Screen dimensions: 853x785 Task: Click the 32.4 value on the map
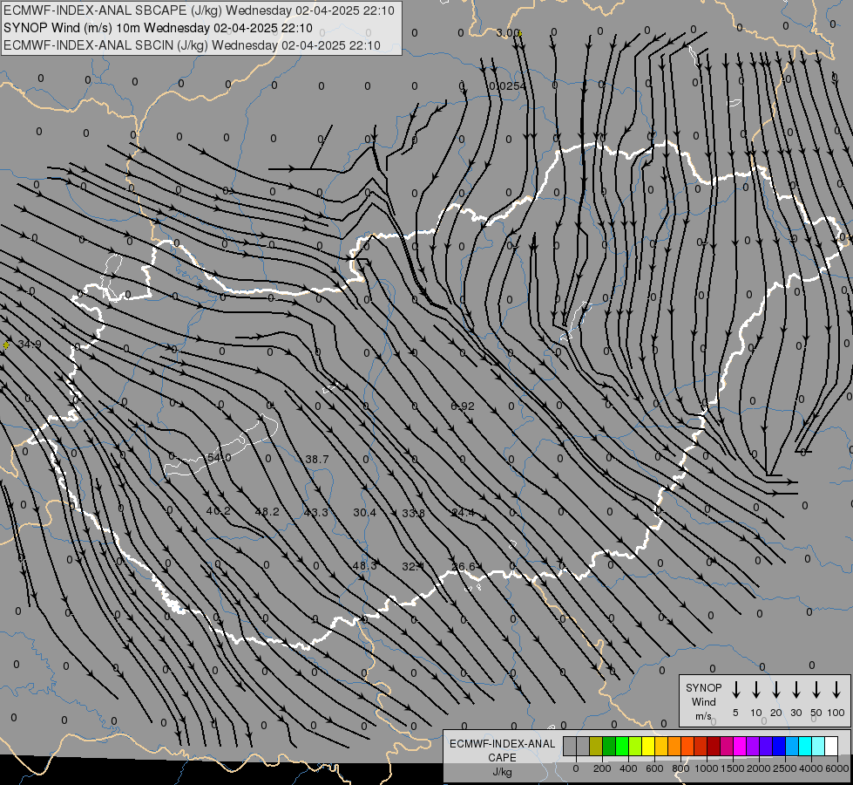pos(413,567)
